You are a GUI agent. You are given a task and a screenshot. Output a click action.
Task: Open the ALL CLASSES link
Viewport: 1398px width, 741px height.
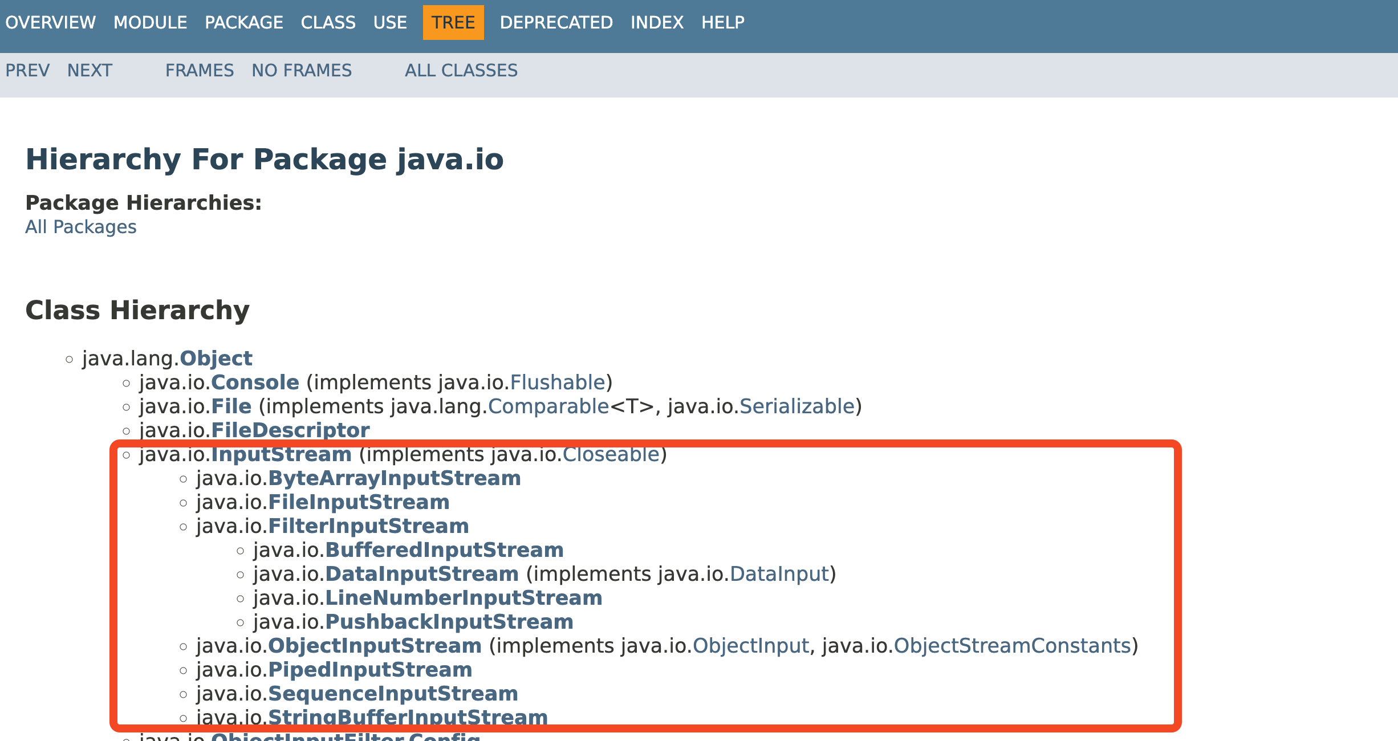461,70
